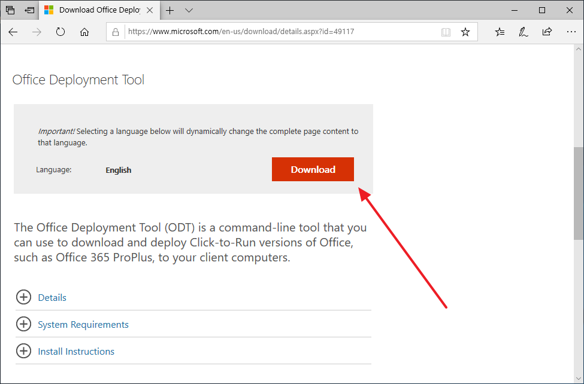Refresh the current page
584x384 pixels.
(x=60, y=32)
